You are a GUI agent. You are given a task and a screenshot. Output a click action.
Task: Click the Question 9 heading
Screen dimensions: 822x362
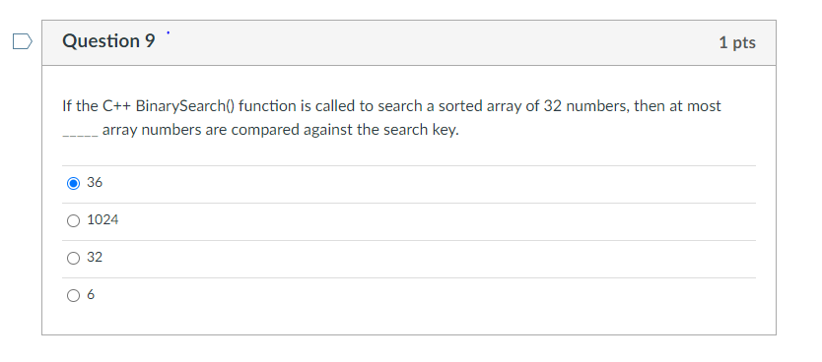pos(108,41)
